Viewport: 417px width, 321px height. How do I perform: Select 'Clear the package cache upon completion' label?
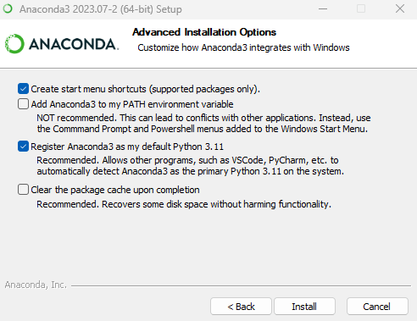[x=115, y=190]
